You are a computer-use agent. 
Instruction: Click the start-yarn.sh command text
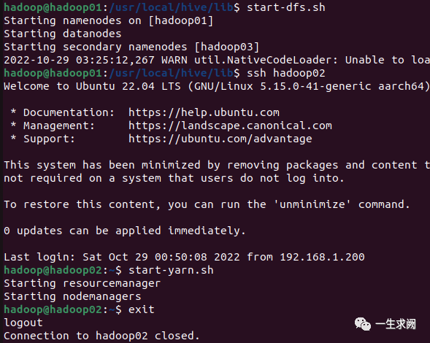click(x=171, y=270)
